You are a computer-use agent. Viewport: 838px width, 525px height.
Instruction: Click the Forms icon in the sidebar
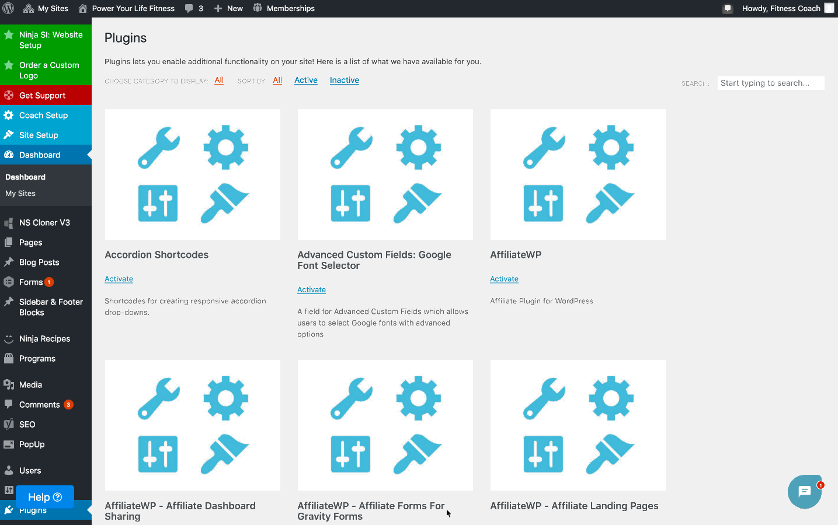tap(9, 282)
